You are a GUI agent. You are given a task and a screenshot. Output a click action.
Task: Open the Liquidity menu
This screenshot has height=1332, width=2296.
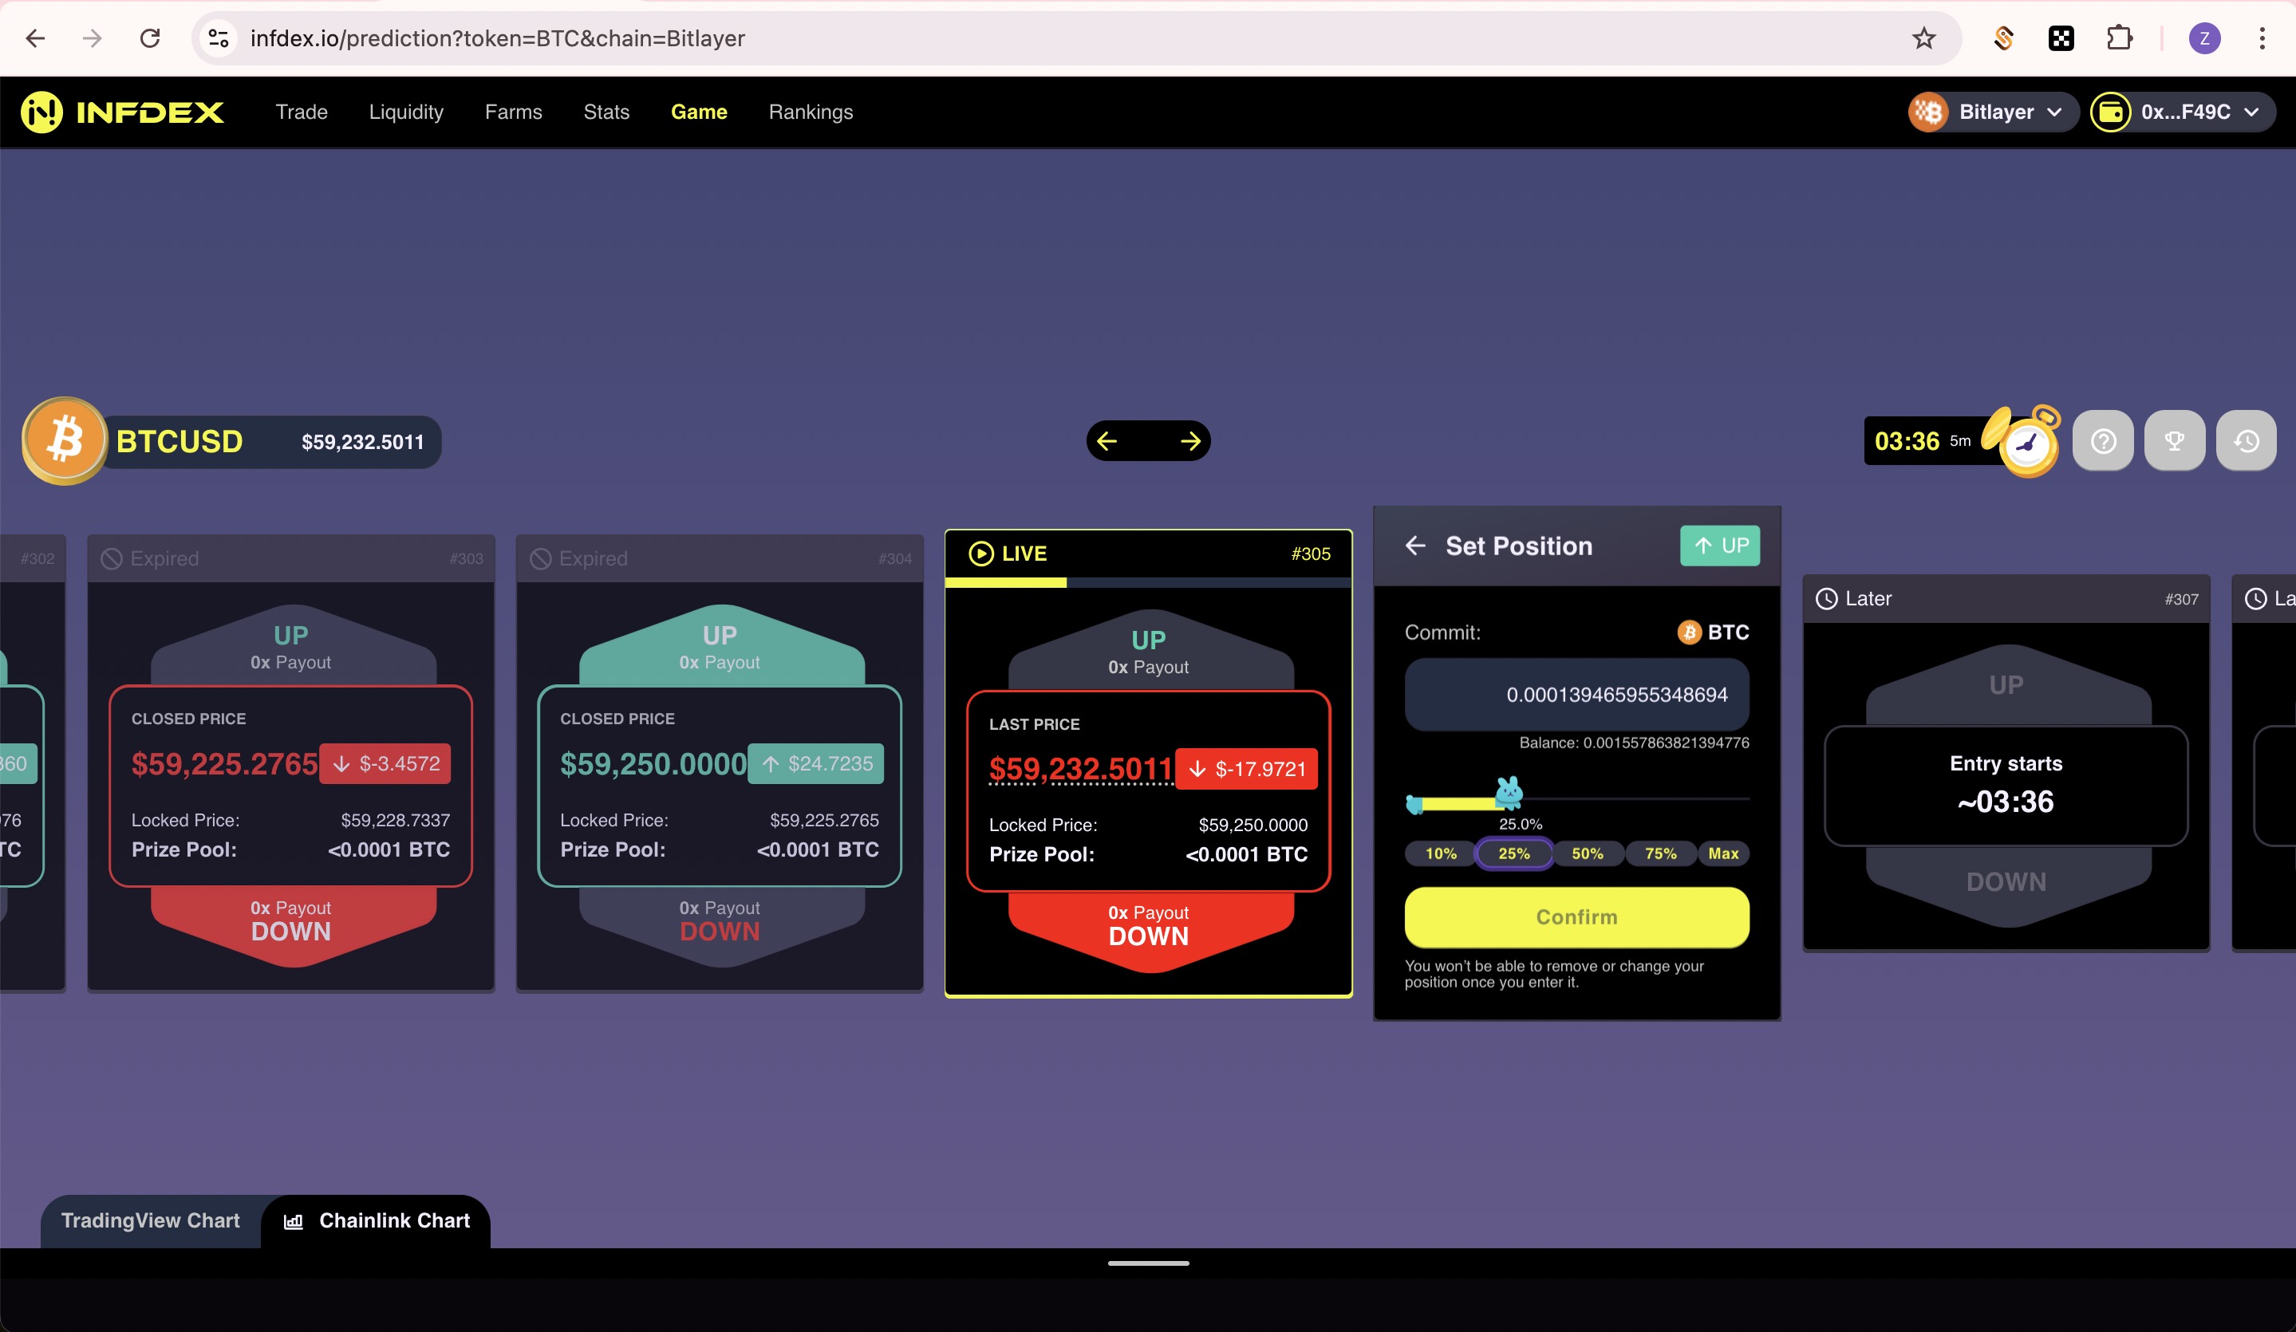[x=406, y=112]
